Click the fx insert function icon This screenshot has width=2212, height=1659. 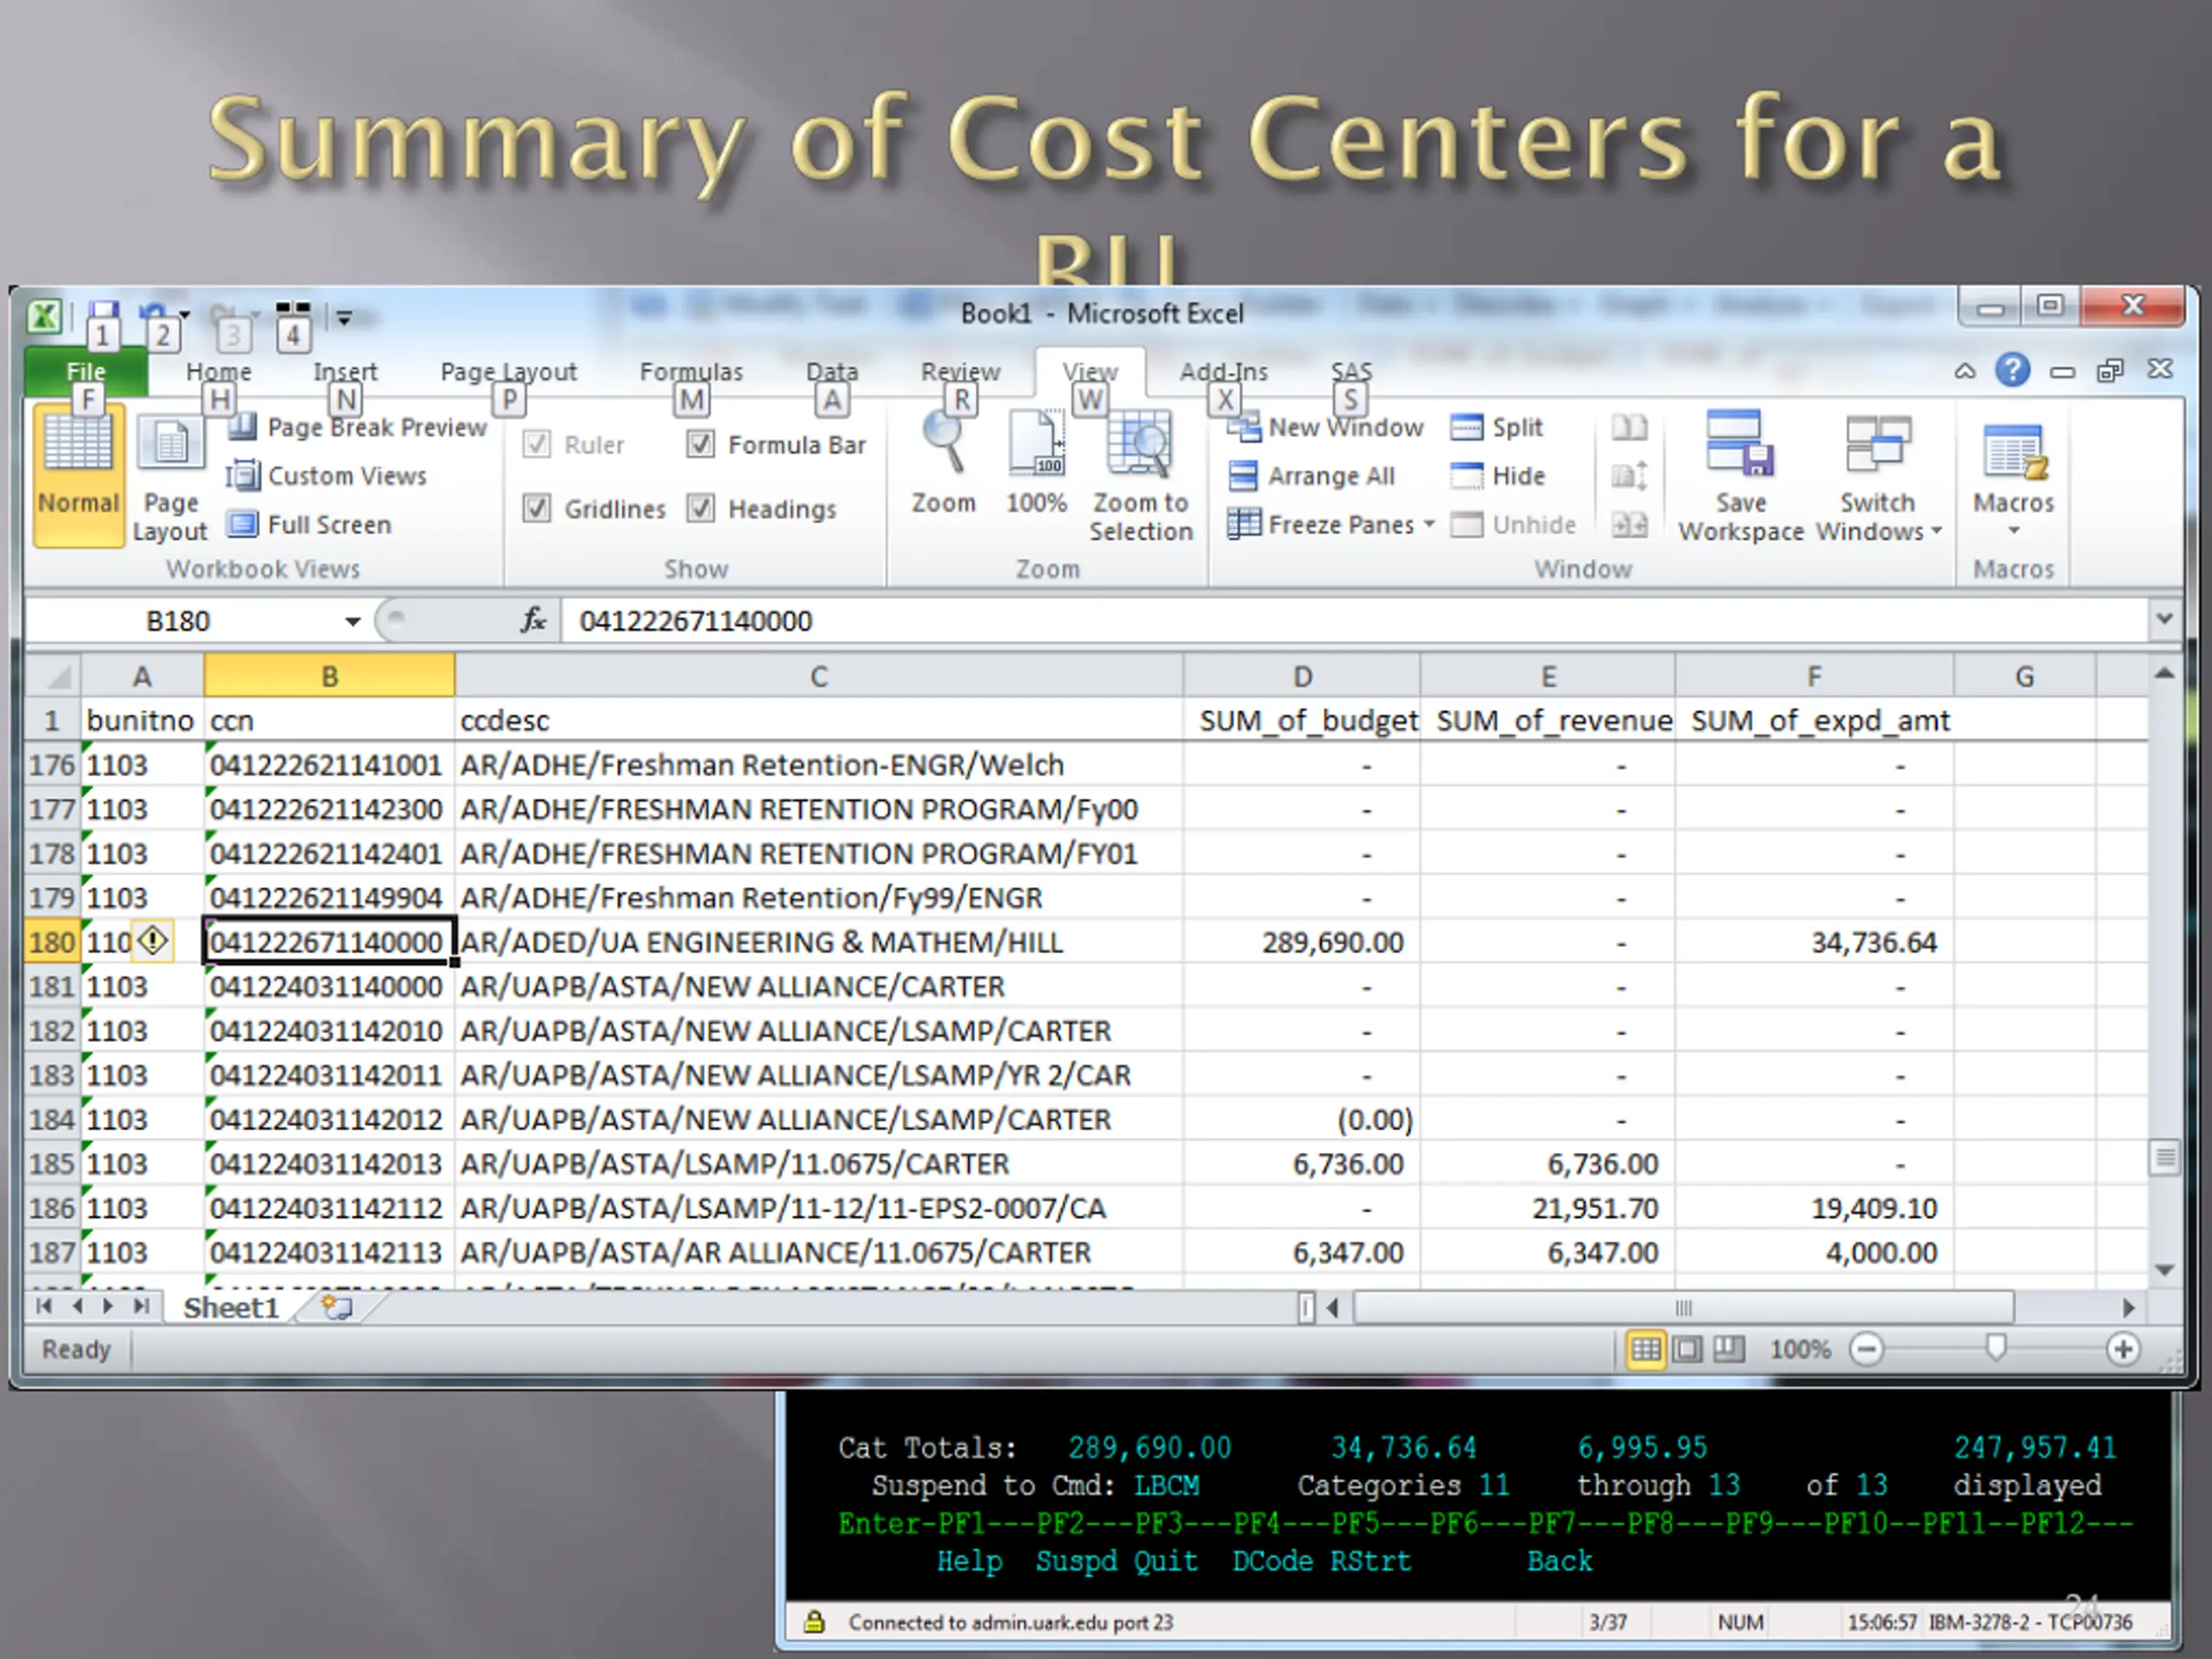click(x=533, y=620)
